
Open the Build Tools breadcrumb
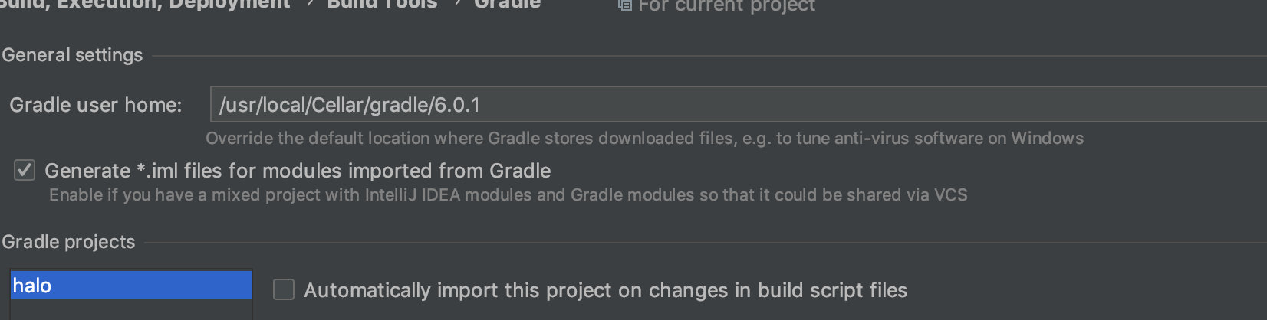point(382,5)
